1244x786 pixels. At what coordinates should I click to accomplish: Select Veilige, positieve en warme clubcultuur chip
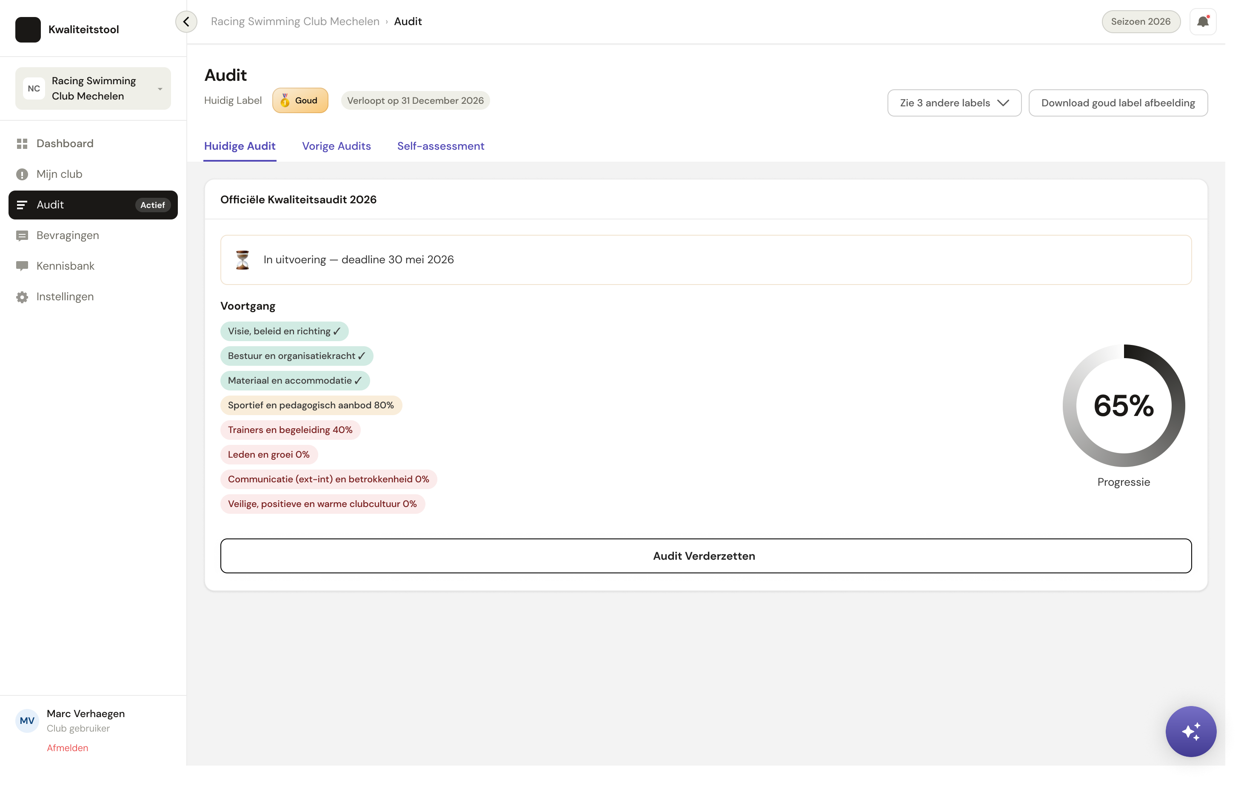pos(322,504)
